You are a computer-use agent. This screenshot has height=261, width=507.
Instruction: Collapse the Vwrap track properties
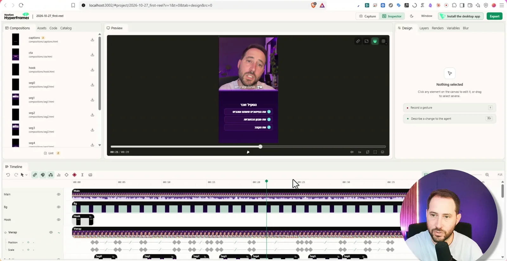[x=59, y=233]
